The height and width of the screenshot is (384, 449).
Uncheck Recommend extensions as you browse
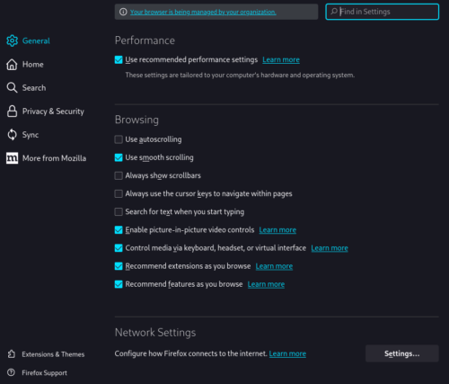pos(119,266)
